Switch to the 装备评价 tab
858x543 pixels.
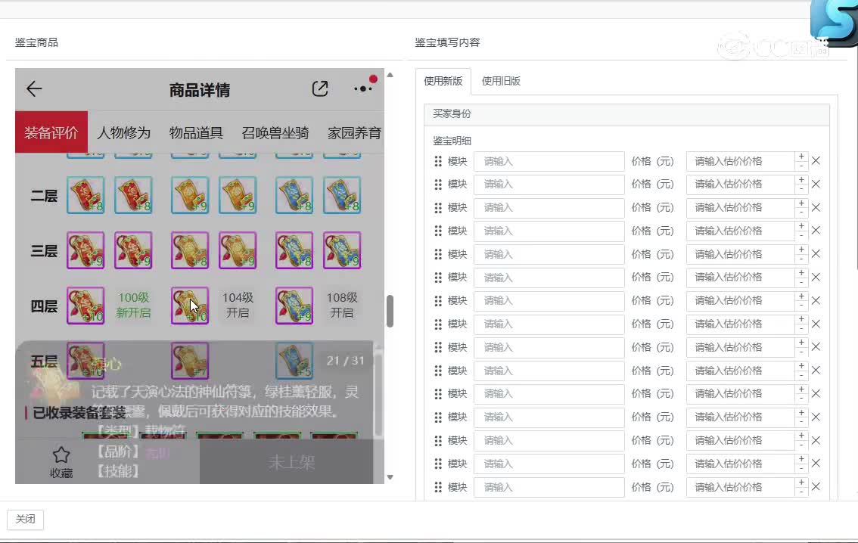pos(51,132)
